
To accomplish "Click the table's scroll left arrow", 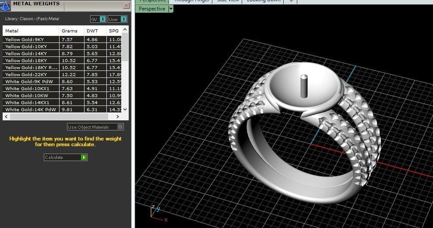I will tap(7, 116).
